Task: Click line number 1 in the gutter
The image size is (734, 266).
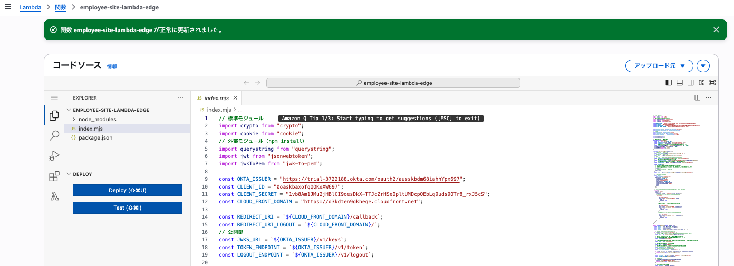Action: [x=207, y=119]
